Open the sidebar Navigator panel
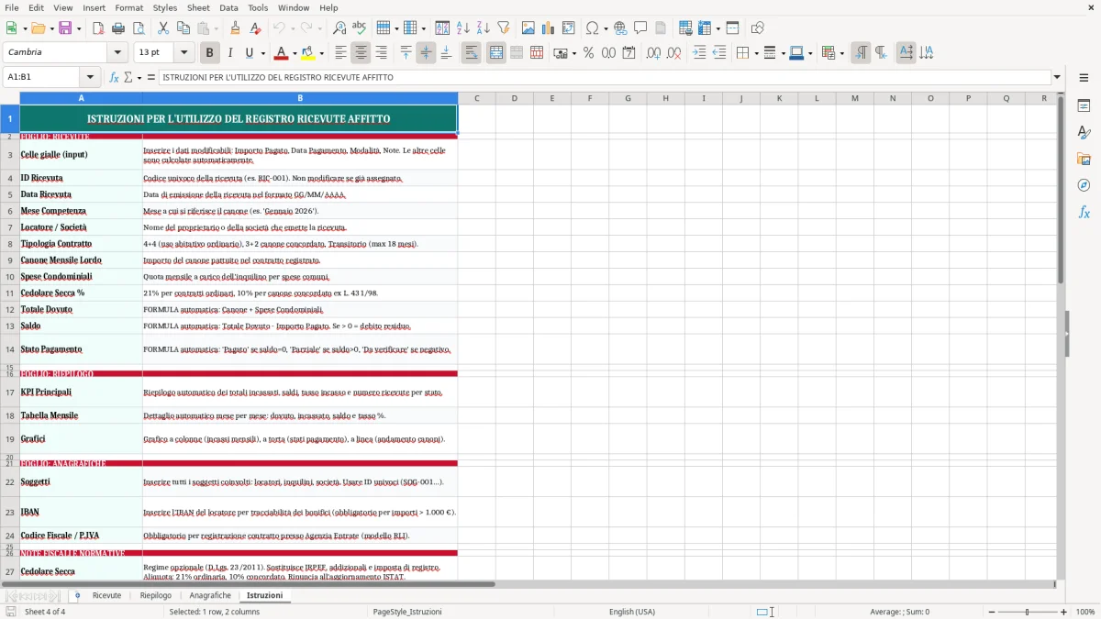 pyautogui.click(x=1084, y=185)
